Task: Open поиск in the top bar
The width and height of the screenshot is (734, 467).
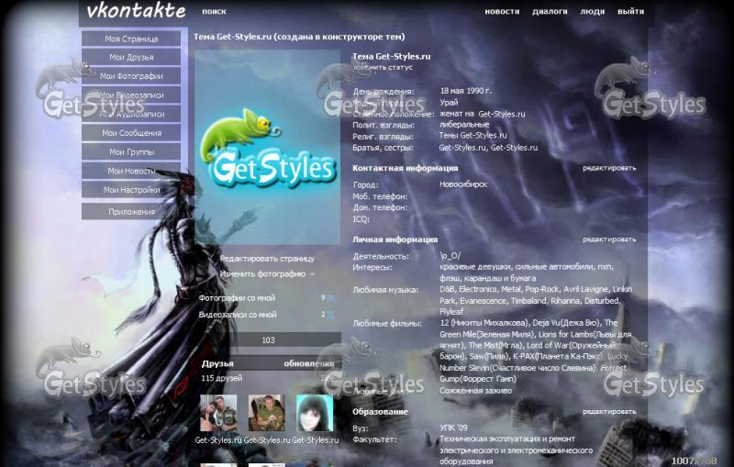Action: point(214,11)
